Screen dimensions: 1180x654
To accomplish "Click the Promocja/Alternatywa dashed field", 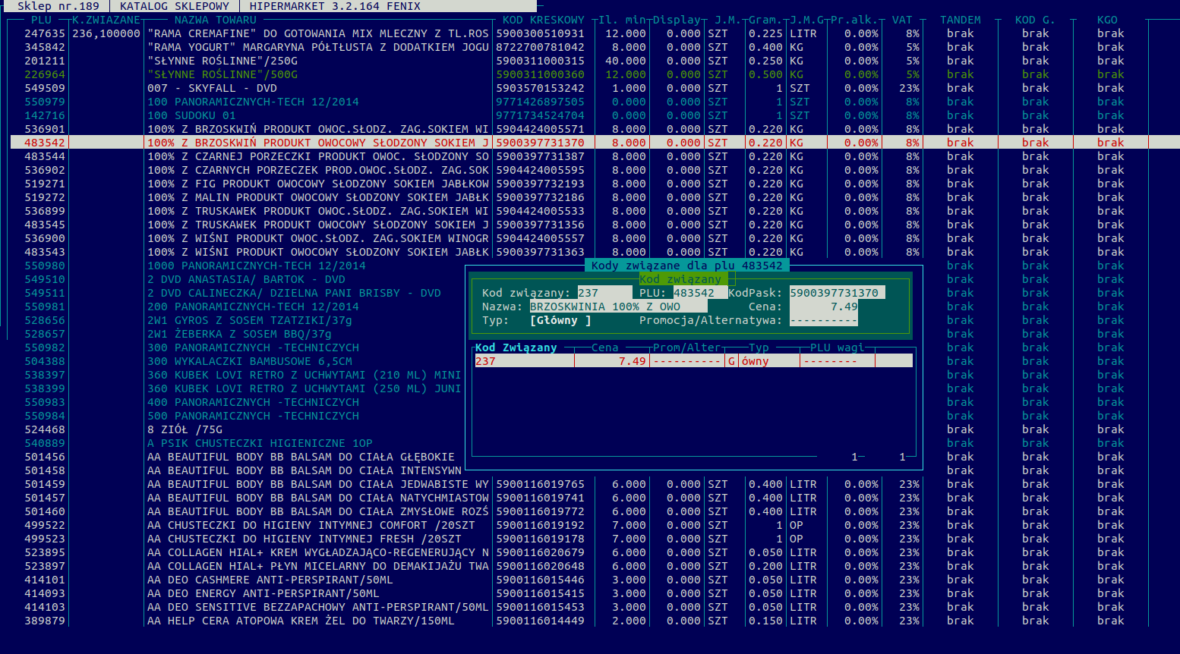I will click(824, 320).
